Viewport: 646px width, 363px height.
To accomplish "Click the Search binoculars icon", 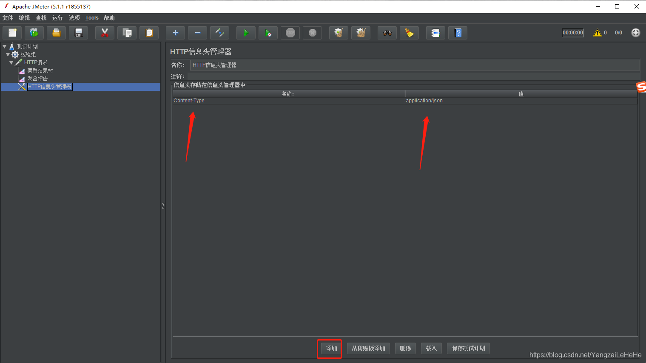I will [x=387, y=33].
